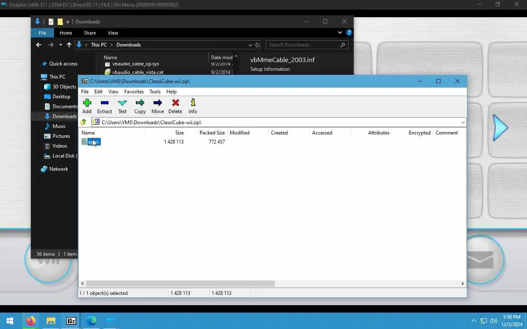Open Favorites menu in 7-Zip
This screenshot has height=329, width=527.
[134, 92]
